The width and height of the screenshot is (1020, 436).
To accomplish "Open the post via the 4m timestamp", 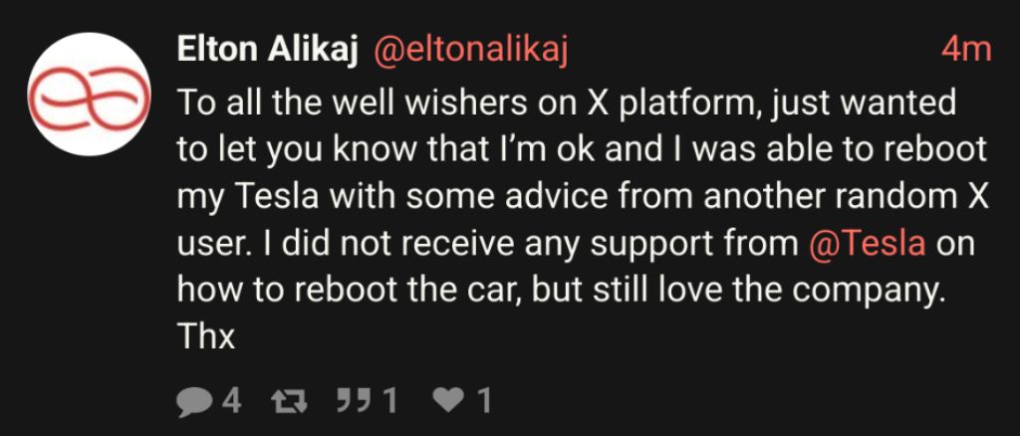I will (x=966, y=50).
